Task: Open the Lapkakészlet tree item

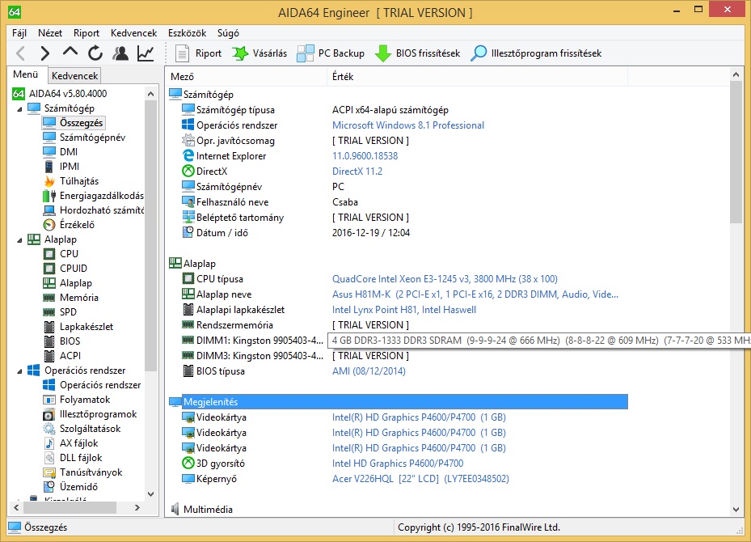Action: coord(86,327)
